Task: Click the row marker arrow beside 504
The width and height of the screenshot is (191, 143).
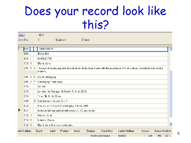Action: 19,110
